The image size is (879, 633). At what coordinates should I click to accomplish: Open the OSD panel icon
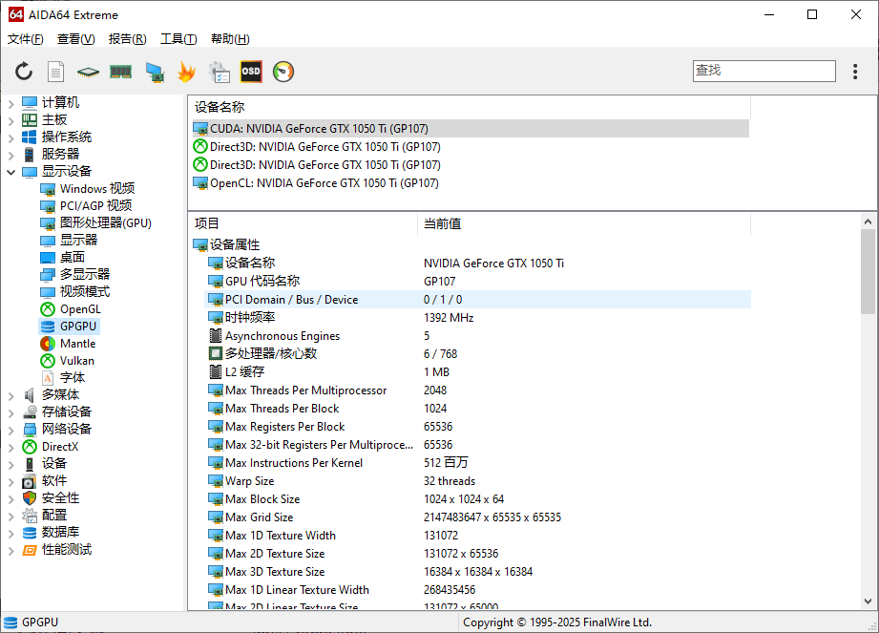251,72
